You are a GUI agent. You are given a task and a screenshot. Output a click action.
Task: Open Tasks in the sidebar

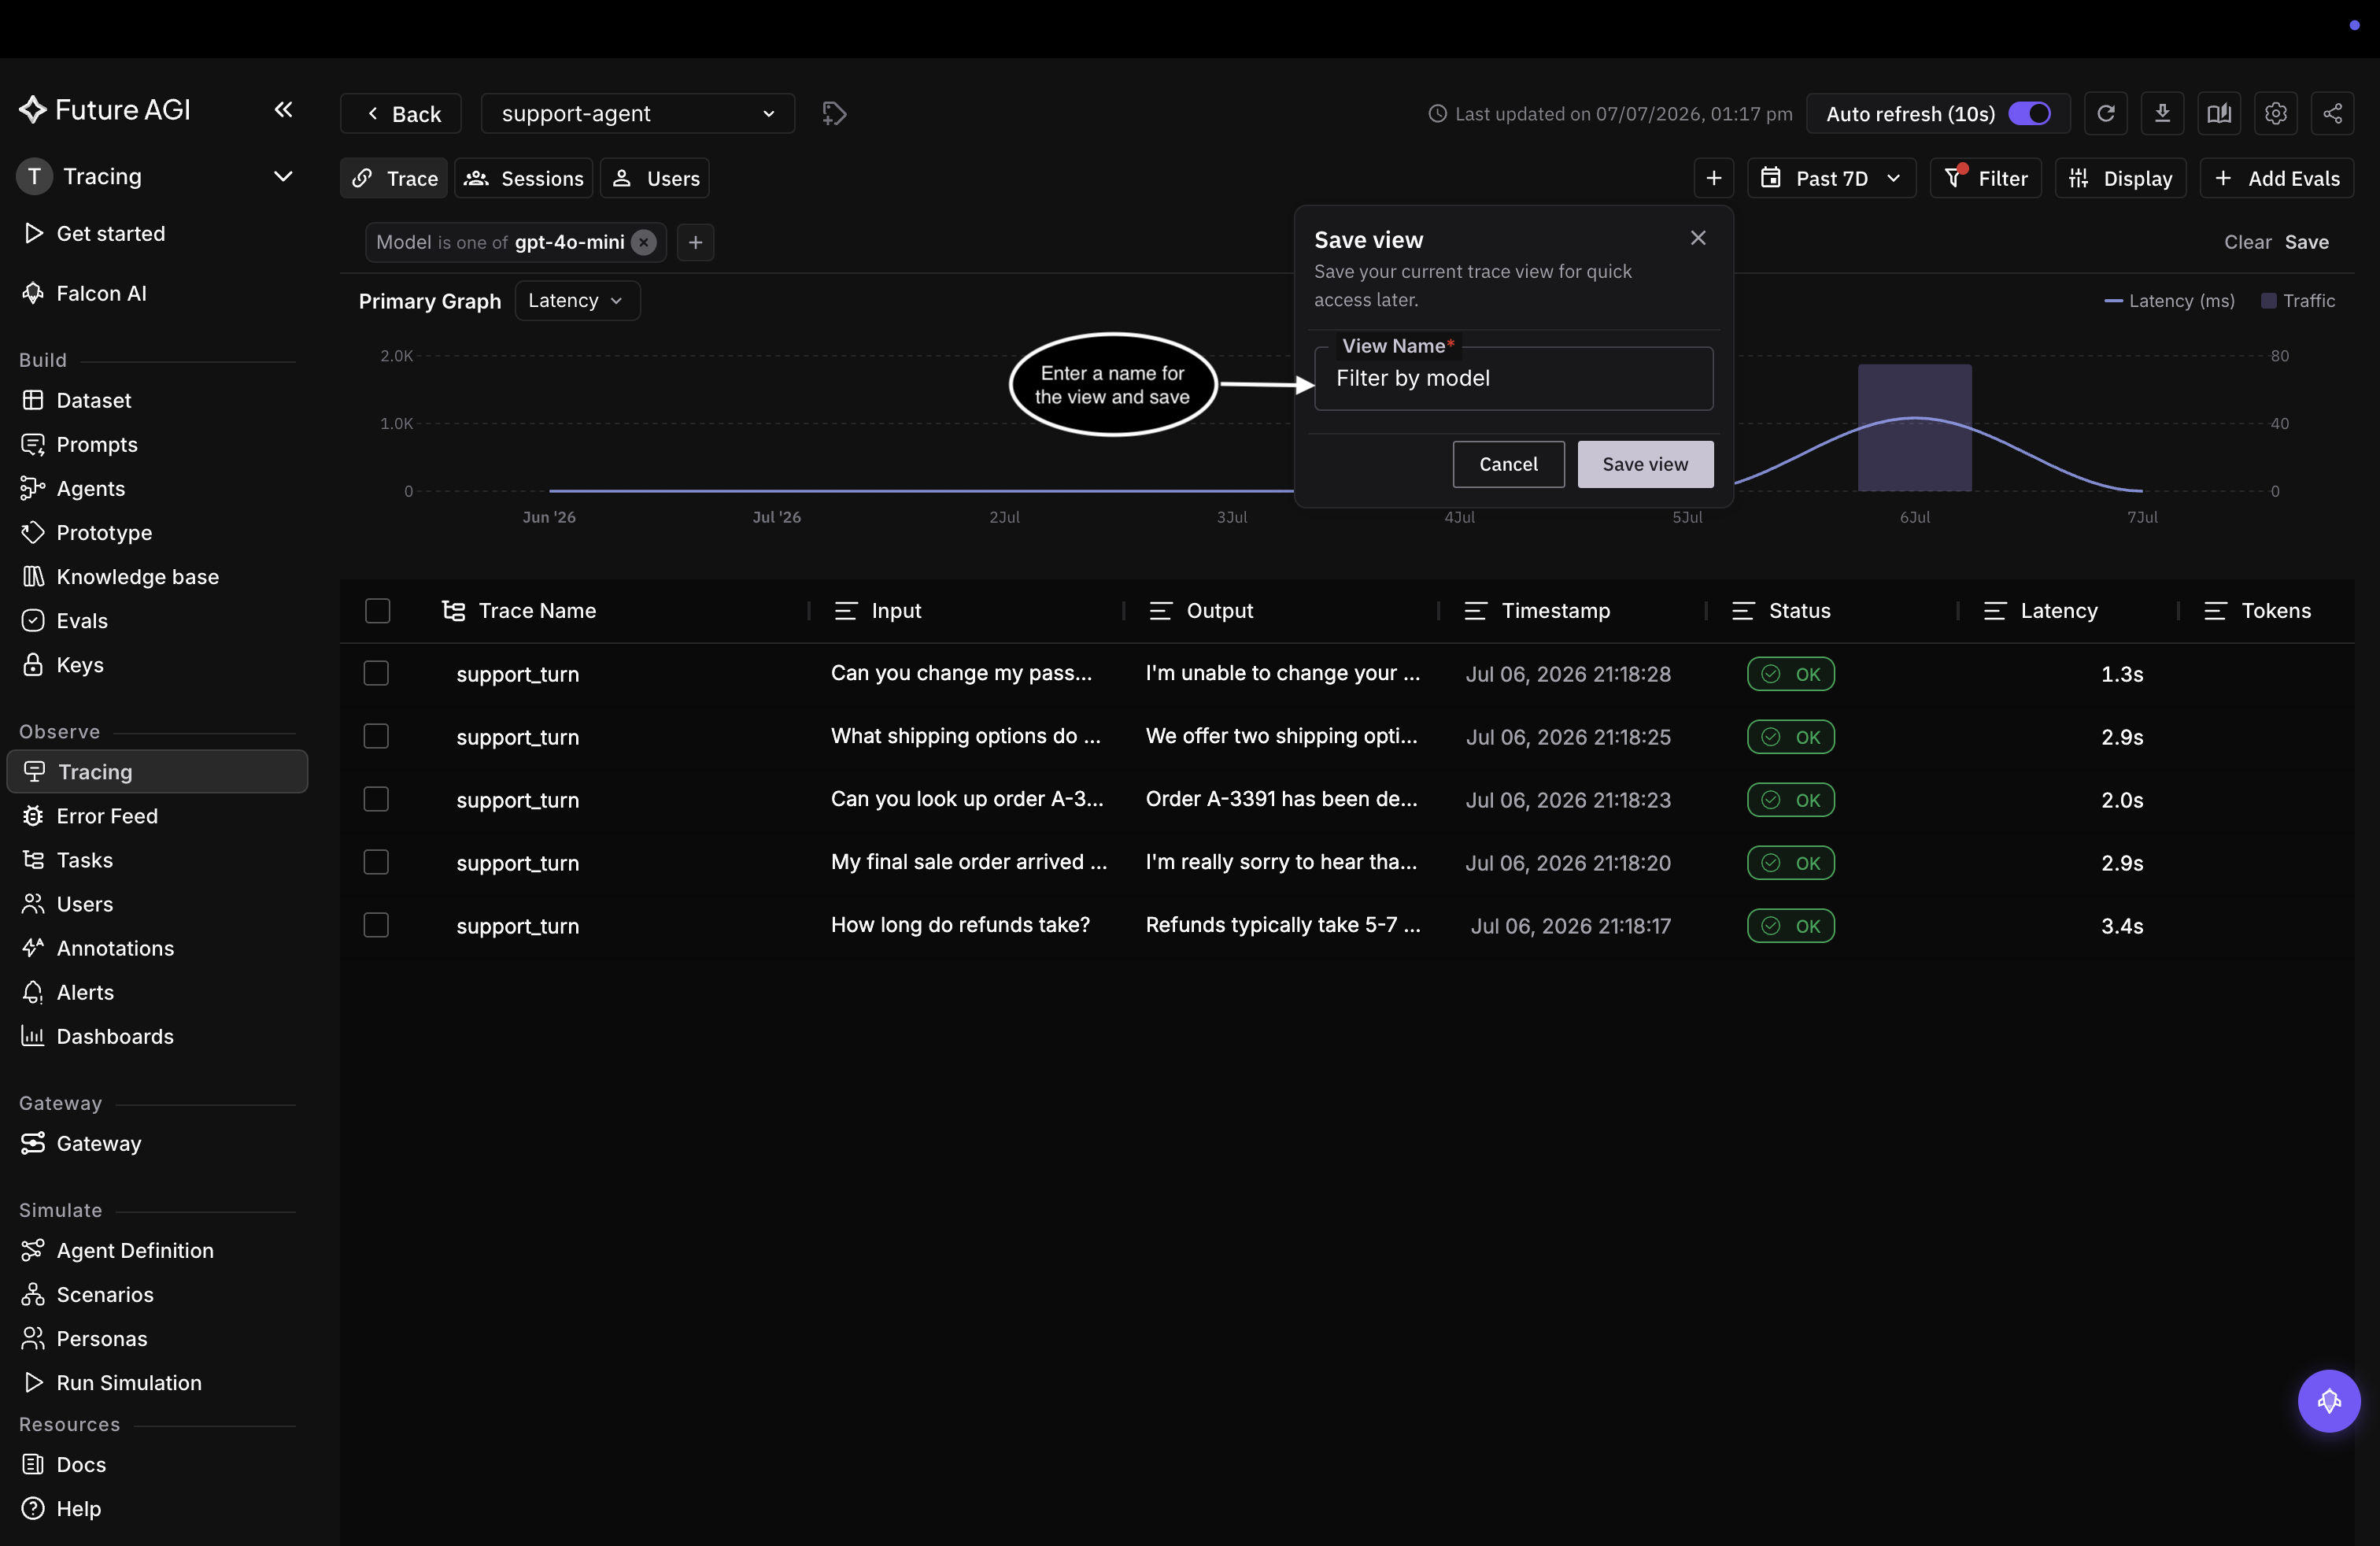157,860
